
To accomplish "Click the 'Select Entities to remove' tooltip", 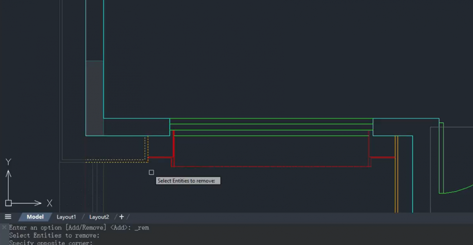I will [x=188, y=181].
